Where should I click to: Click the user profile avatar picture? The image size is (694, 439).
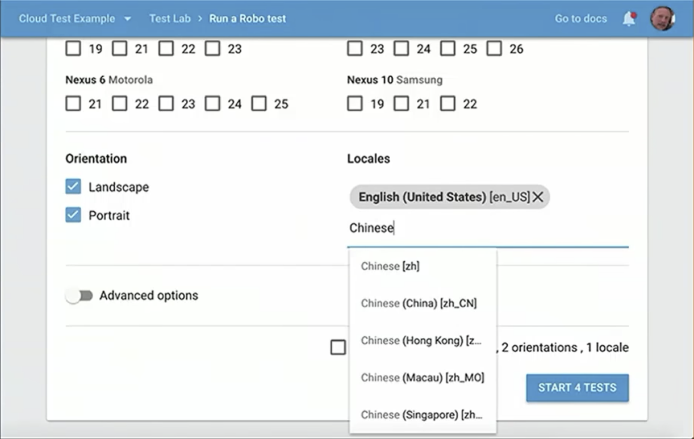pos(663,18)
